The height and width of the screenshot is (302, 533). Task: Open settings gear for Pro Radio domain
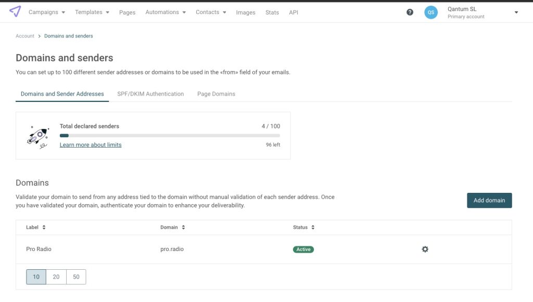click(425, 250)
